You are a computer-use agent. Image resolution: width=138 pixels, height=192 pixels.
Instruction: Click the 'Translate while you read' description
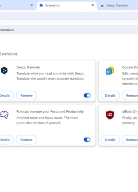51,76
